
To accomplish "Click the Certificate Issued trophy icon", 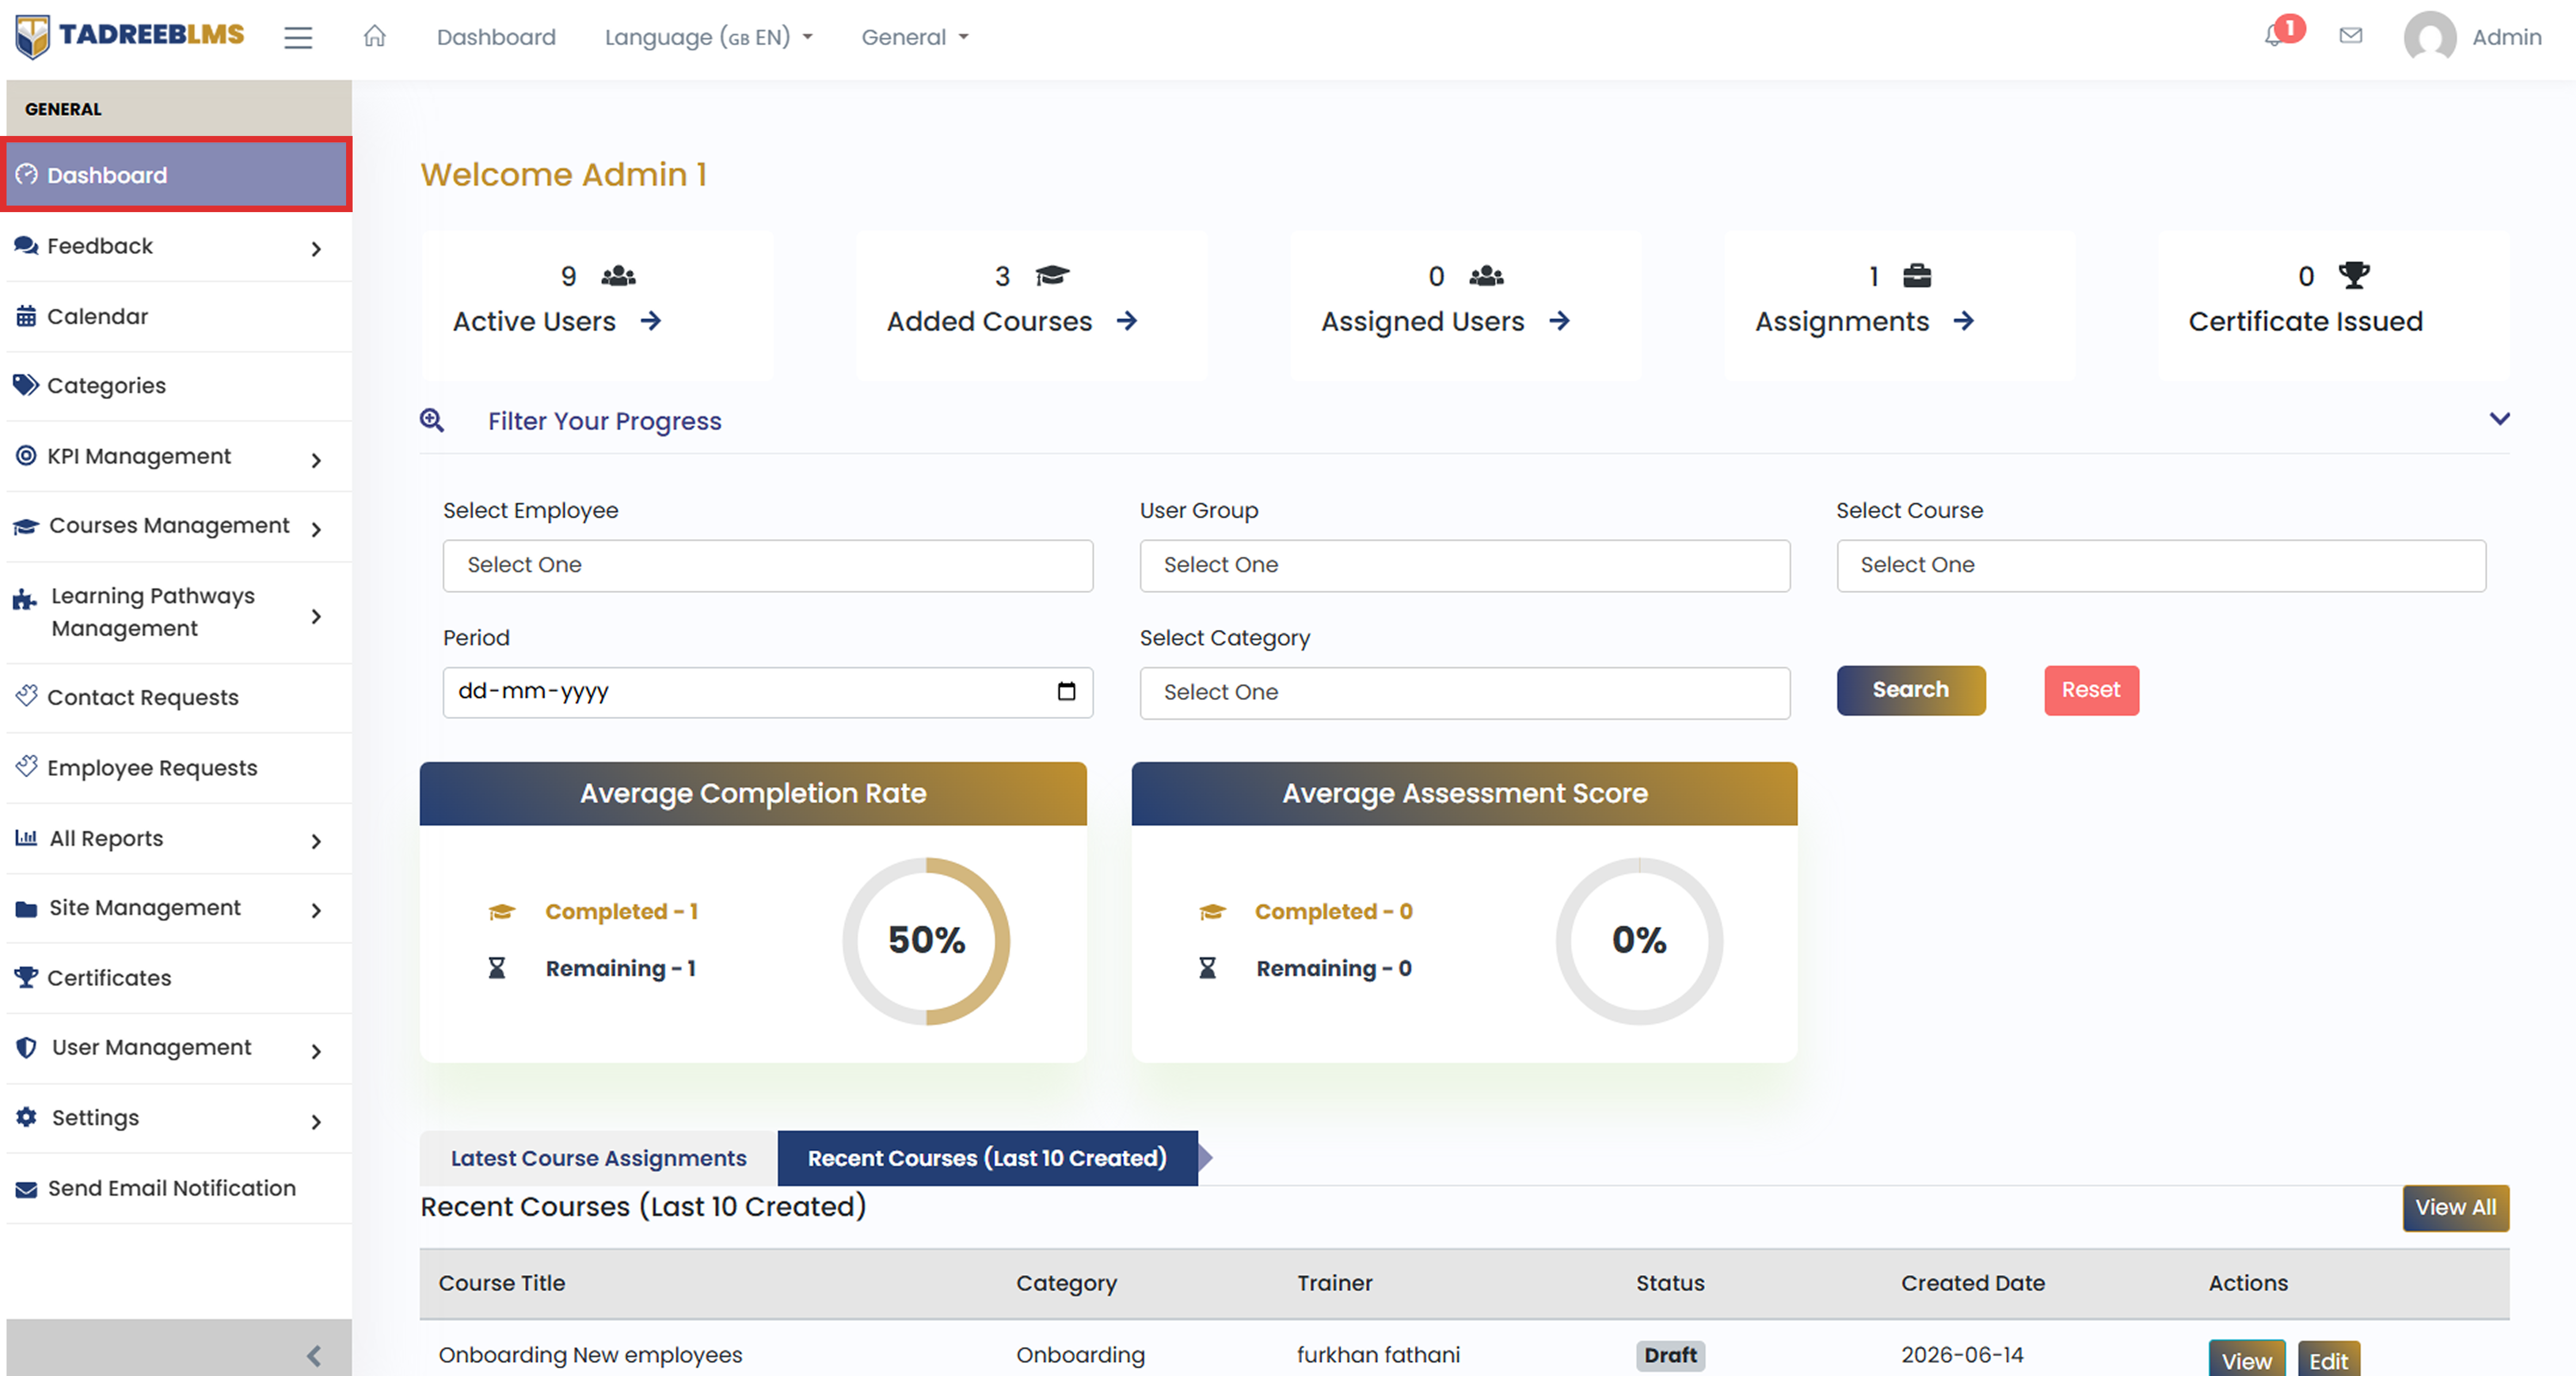I will click(2354, 275).
